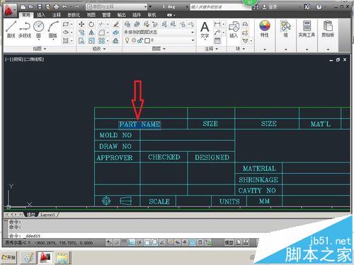354x265 pixels.
Task: Open the Utilities (实用工具) calculator icon
Action: click(x=307, y=29)
